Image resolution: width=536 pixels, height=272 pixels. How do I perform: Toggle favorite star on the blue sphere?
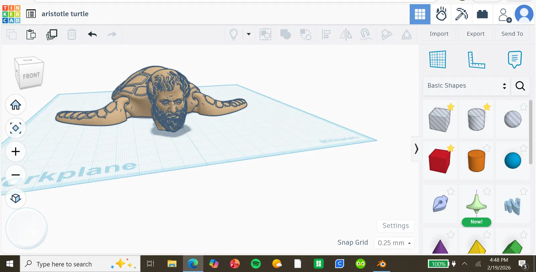point(523,148)
